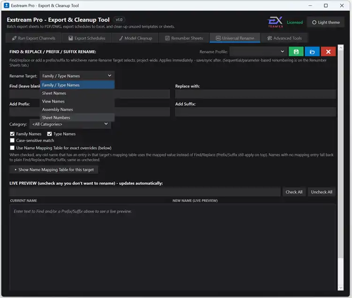Click the scrollbar up arrow

341,48
